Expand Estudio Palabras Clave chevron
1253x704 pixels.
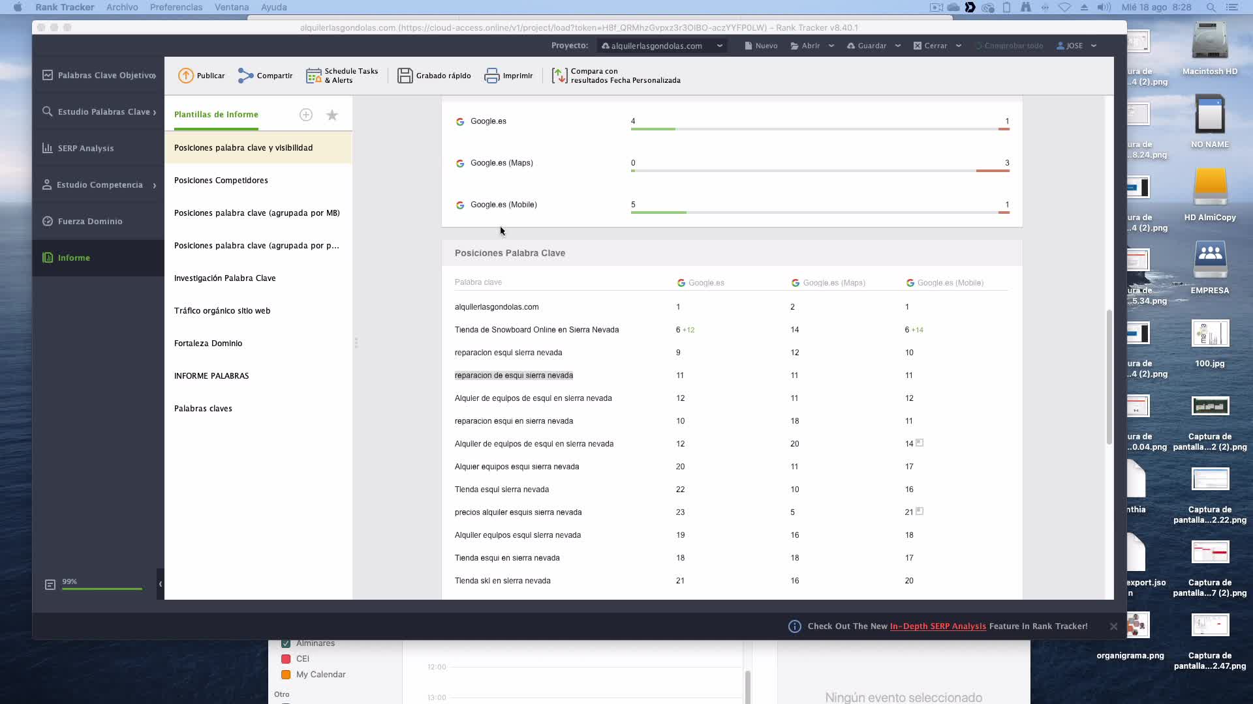[155, 112]
